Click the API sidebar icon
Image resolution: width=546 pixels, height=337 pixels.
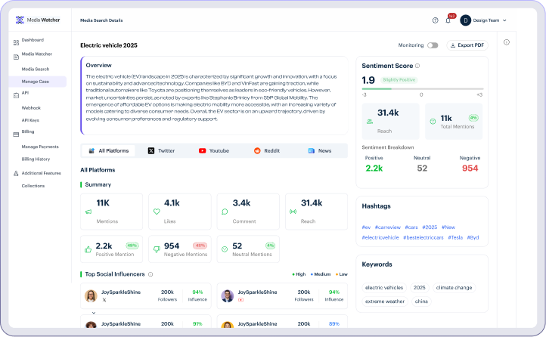[16, 93]
